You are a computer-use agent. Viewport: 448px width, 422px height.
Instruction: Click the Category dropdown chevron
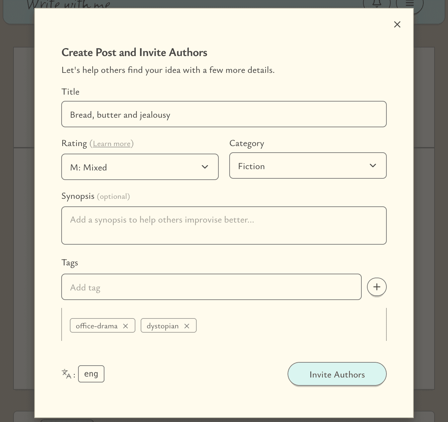(373, 166)
